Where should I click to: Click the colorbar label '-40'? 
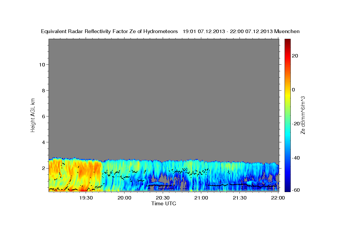tap(296, 158)
